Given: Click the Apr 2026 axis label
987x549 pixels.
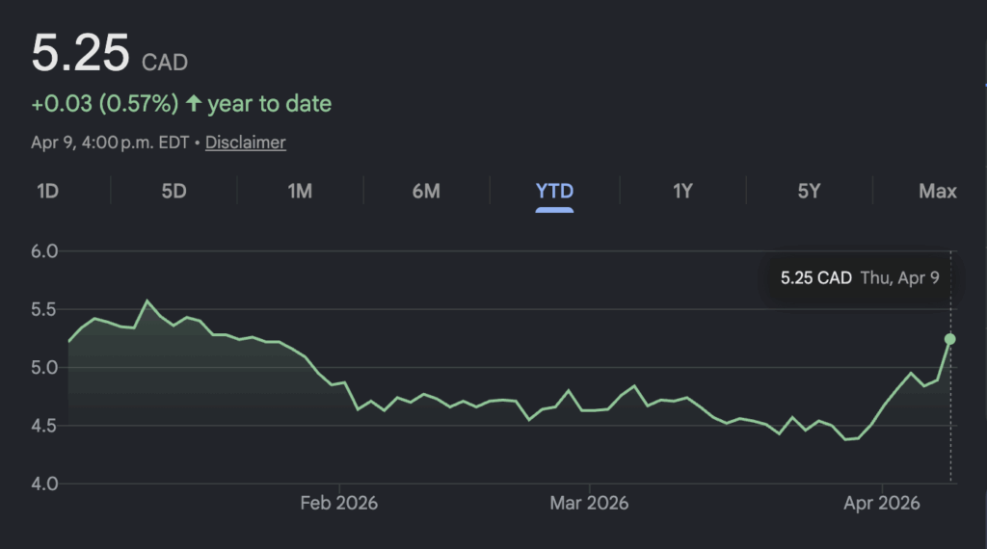Looking at the screenshot, I should (882, 503).
